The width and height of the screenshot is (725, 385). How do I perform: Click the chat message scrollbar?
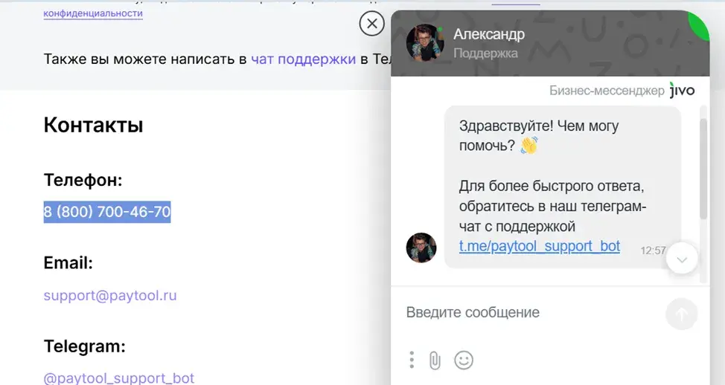(x=703, y=169)
